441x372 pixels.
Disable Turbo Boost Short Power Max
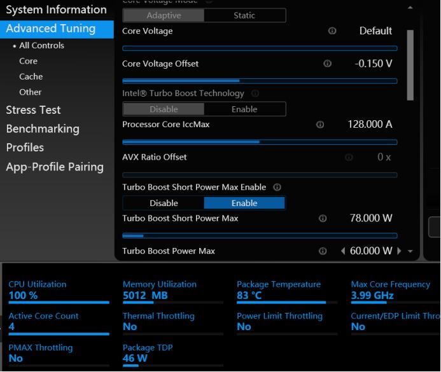point(164,203)
